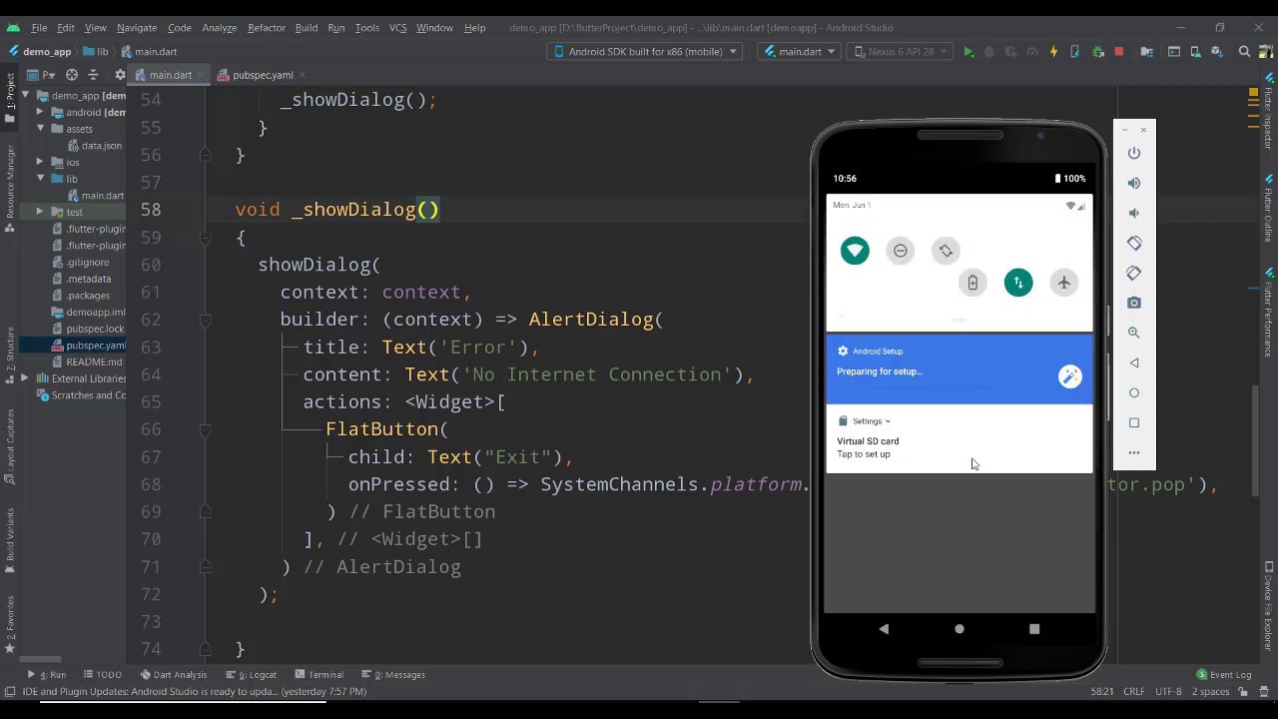1278x719 pixels.
Task: Expand the android folder
Action: [x=40, y=113]
